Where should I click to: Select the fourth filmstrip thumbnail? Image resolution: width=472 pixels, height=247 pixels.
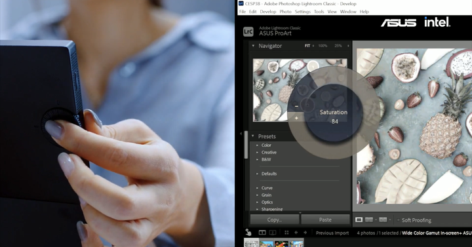(296, 243)
